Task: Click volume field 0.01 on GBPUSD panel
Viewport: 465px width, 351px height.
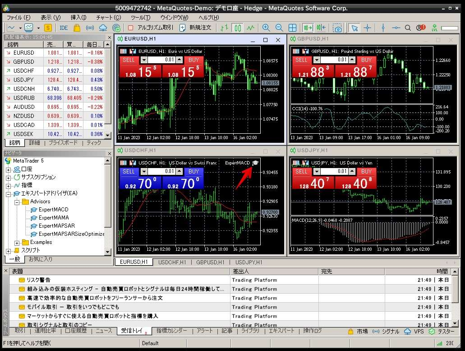Action: (x=334, y=60)
